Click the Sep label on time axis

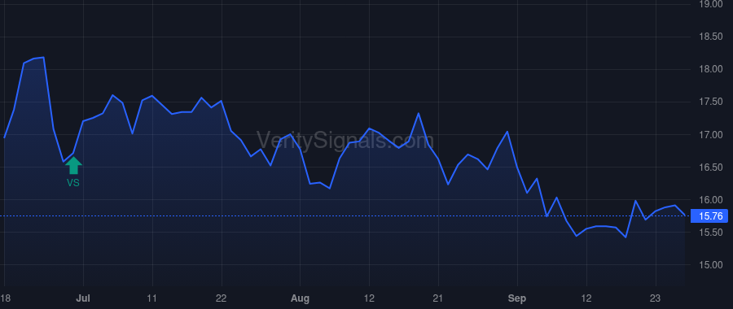click(x=517, y=298)
